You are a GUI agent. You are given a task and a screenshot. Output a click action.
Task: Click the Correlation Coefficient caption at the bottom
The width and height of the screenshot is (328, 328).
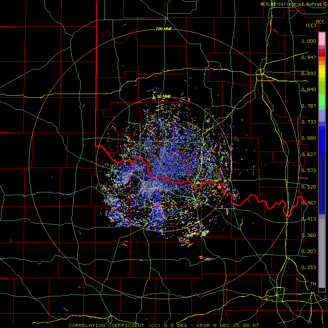[x=164, y=325]
